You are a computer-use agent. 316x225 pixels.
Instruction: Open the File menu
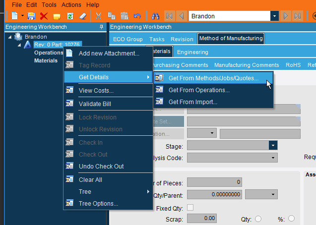(x=17, y=4)
